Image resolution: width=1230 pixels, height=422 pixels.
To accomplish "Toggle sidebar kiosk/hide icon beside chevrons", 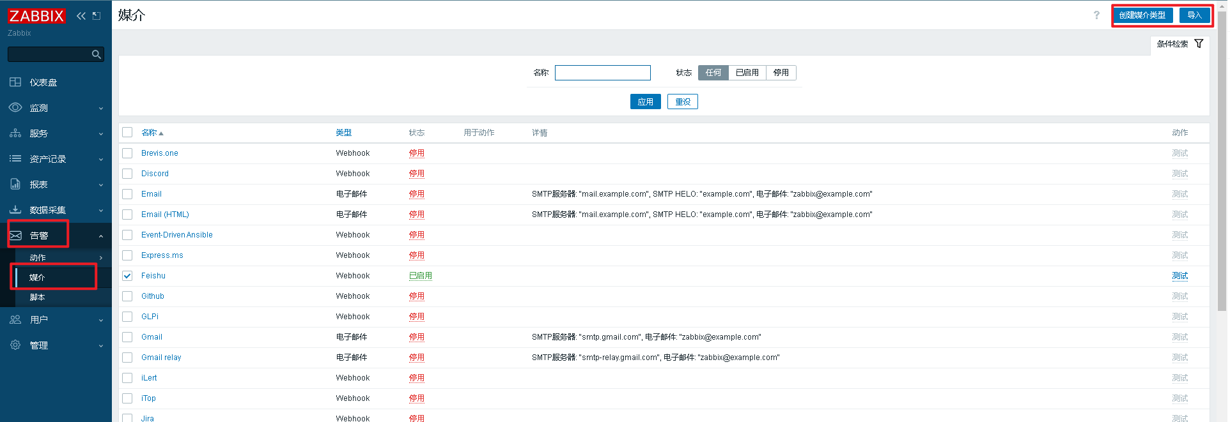I will click(97, 16).
